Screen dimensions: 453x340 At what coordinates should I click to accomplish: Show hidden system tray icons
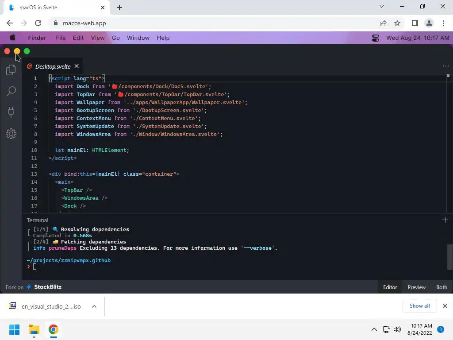pos(374,329)
